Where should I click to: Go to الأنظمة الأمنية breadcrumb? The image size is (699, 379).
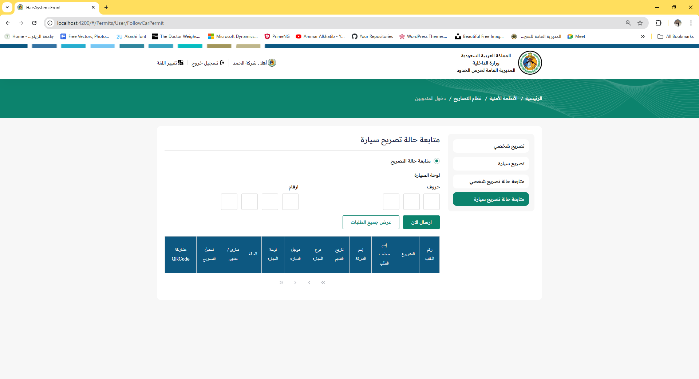[x=503, y=98]
